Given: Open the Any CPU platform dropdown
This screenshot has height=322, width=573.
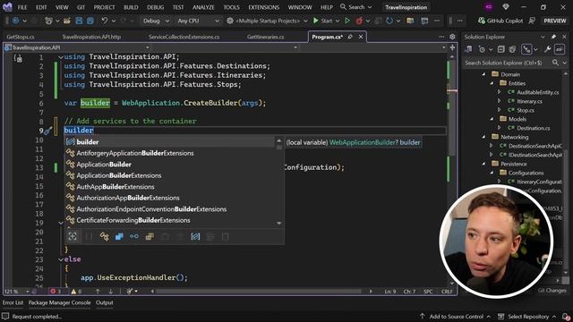Looking at the screenshot, I should click(198, 21).
